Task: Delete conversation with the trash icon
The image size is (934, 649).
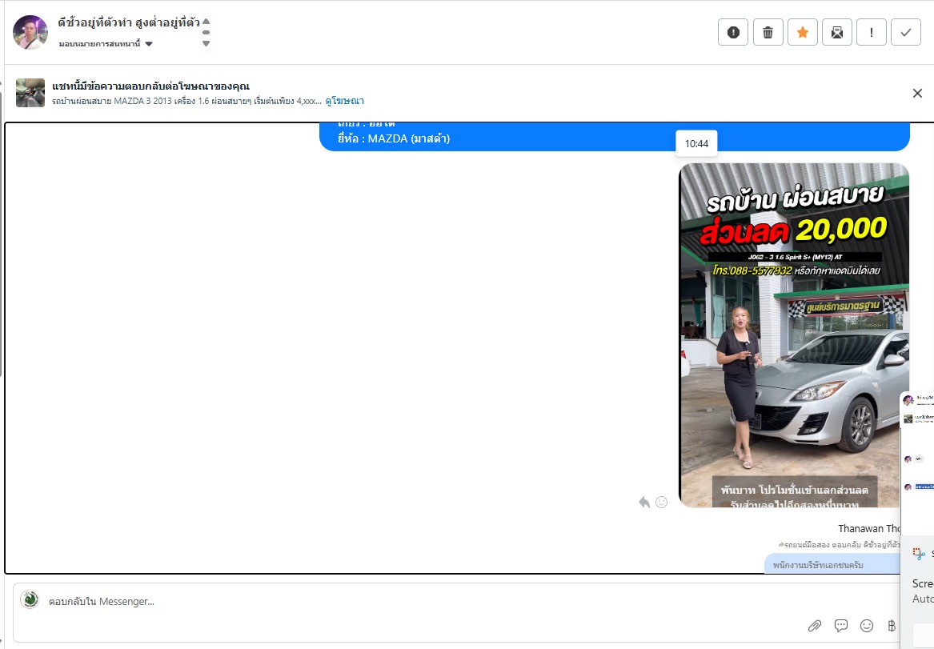Action: 768,32
